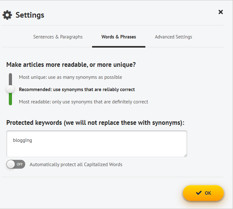Choose the Most readable synonyms option label
Screen dimensions: 233x209
tap(84, 102)
